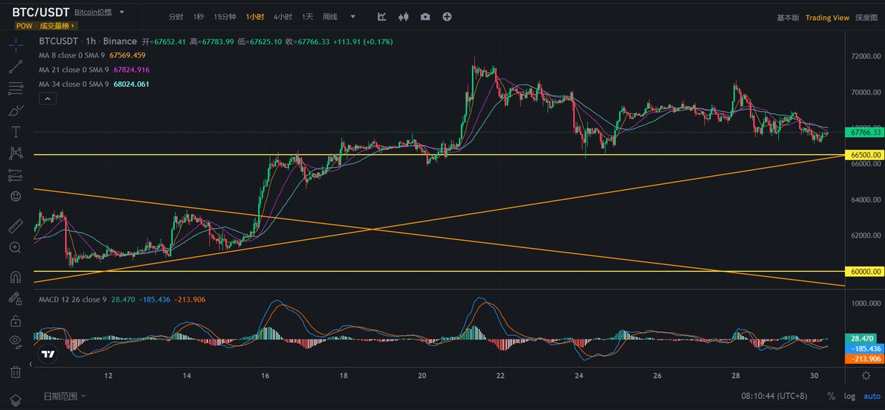Toggle auto price scale

point(870,396)
